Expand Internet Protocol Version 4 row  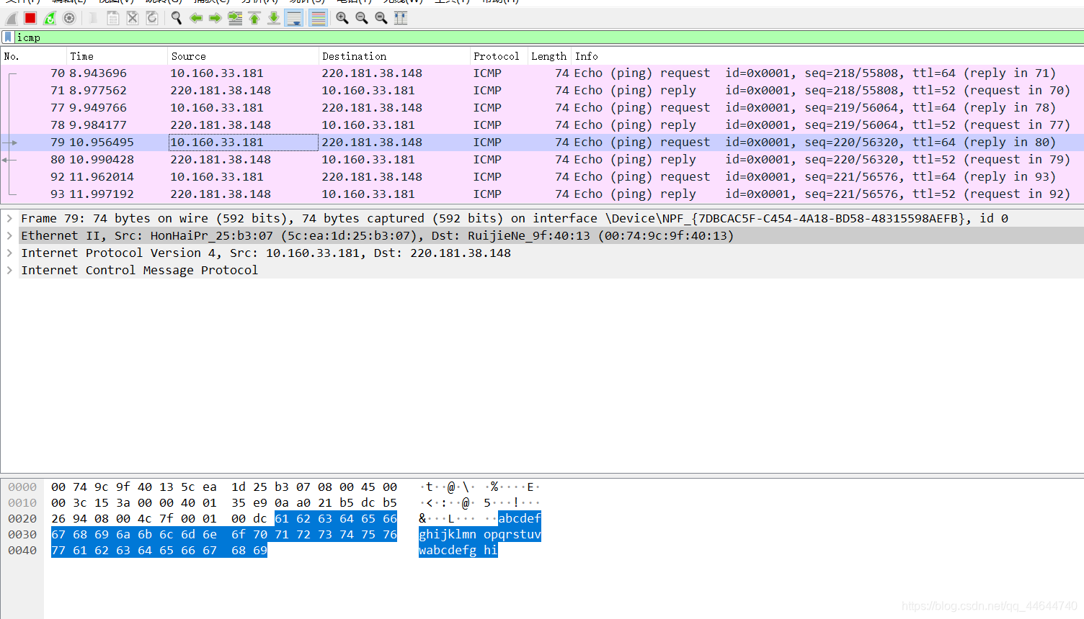click(x=9, y=253)
